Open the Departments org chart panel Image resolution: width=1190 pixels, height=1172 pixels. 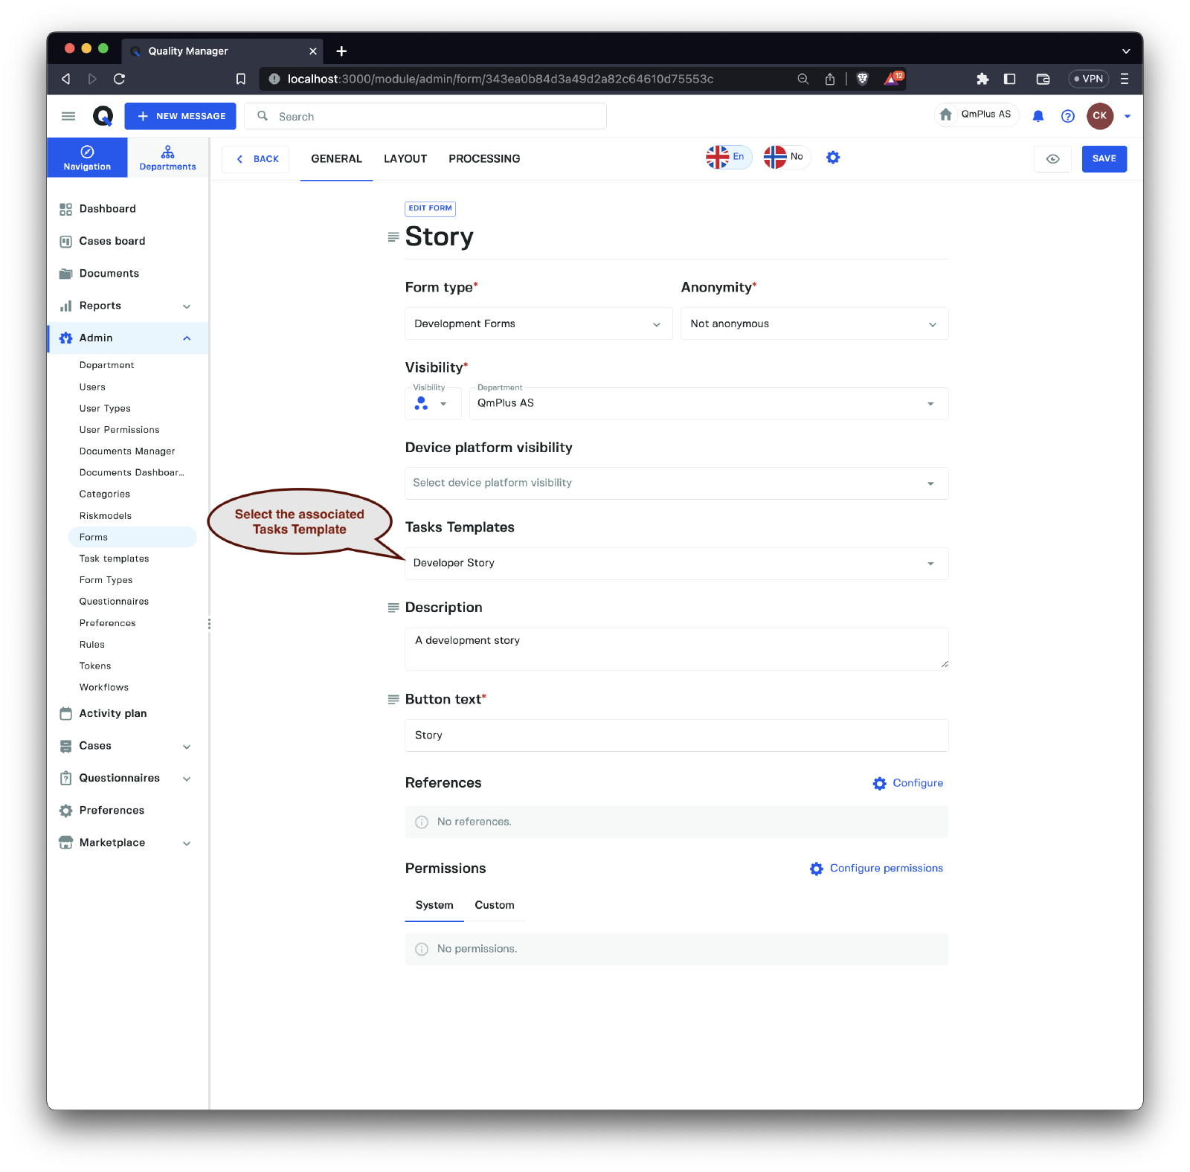167,158
